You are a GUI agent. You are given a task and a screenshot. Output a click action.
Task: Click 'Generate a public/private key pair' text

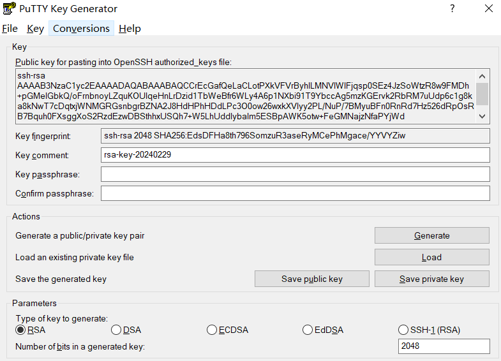pyautogui.click(x=80, y=235)
